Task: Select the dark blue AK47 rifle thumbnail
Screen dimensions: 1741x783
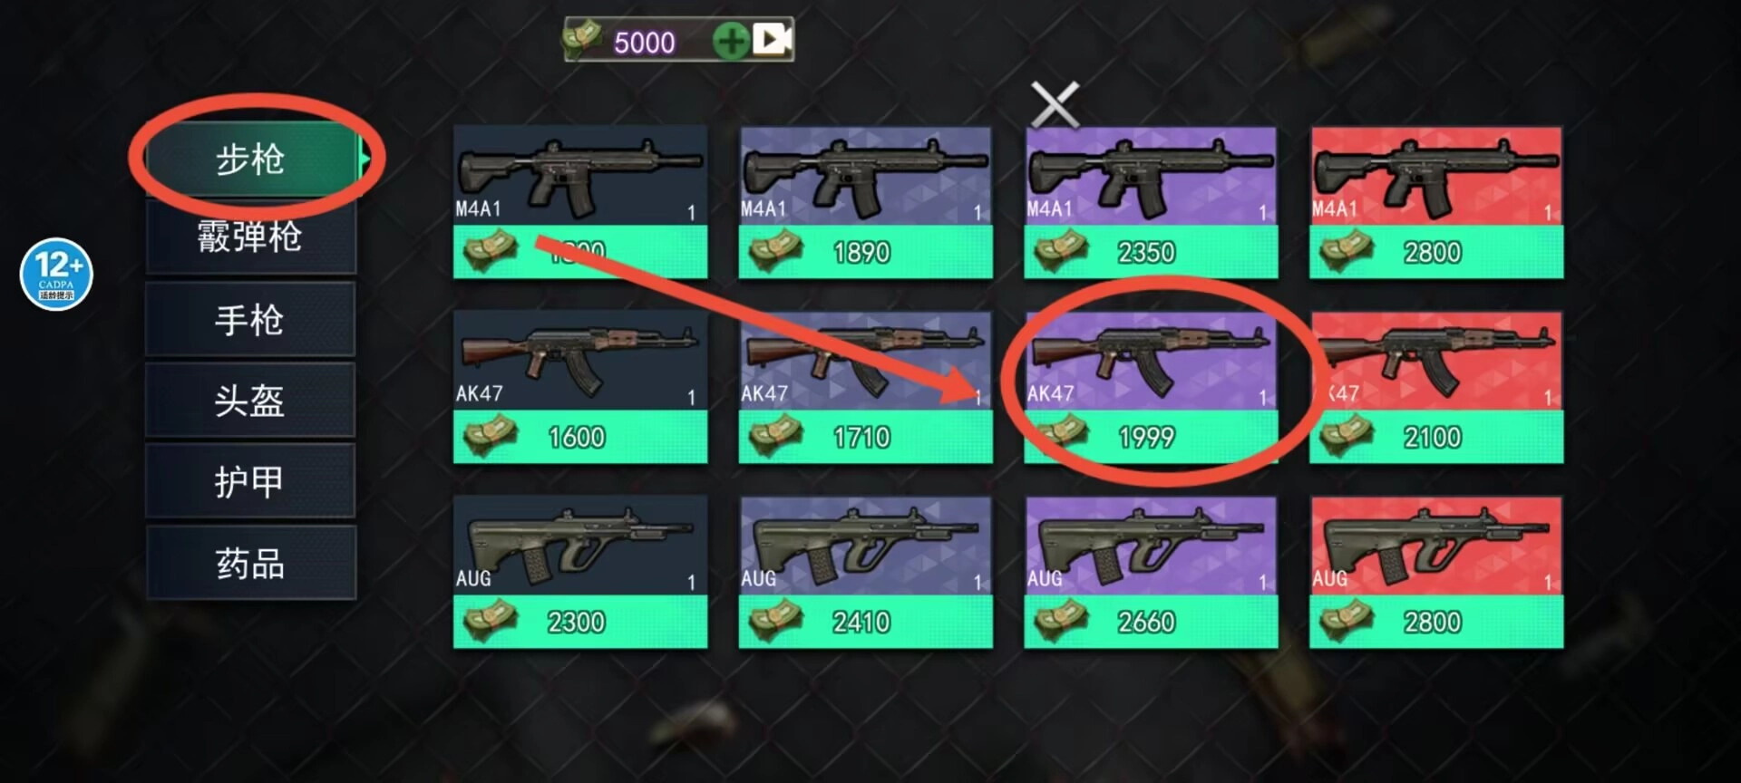Action: [580, 360]
